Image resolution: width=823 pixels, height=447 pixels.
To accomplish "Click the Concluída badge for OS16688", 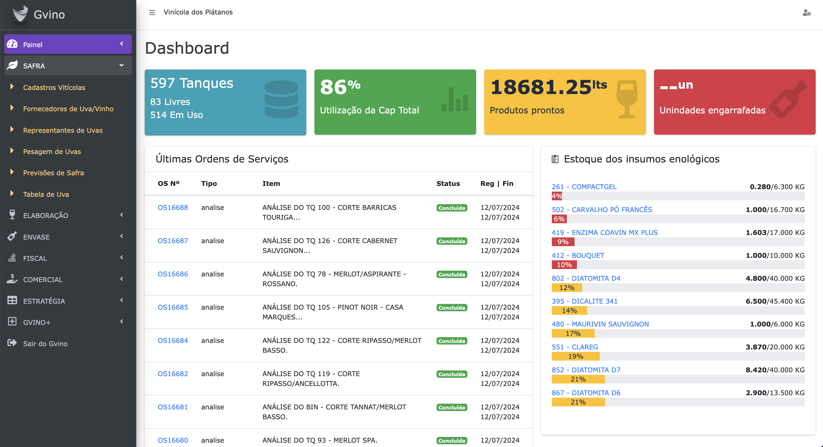I will tap(452, 208).
